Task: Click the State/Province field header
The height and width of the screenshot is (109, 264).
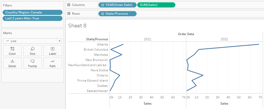Action: point(97,39)
